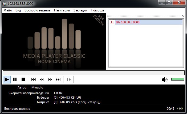Open the Вид menu
187x114 pixels.
click(x=18, y=10)
